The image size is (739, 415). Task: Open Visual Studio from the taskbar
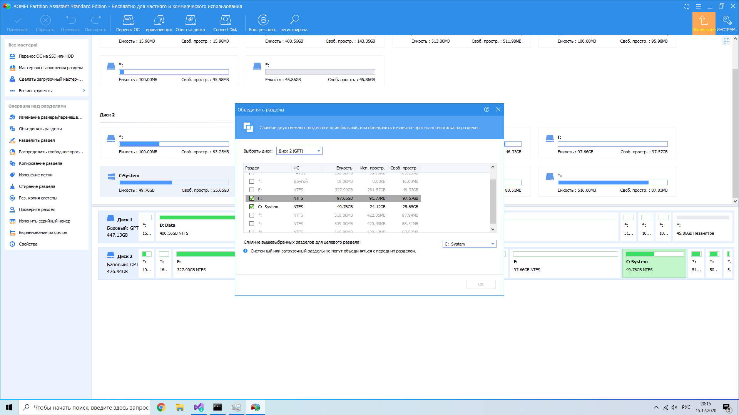pos(199,407)
